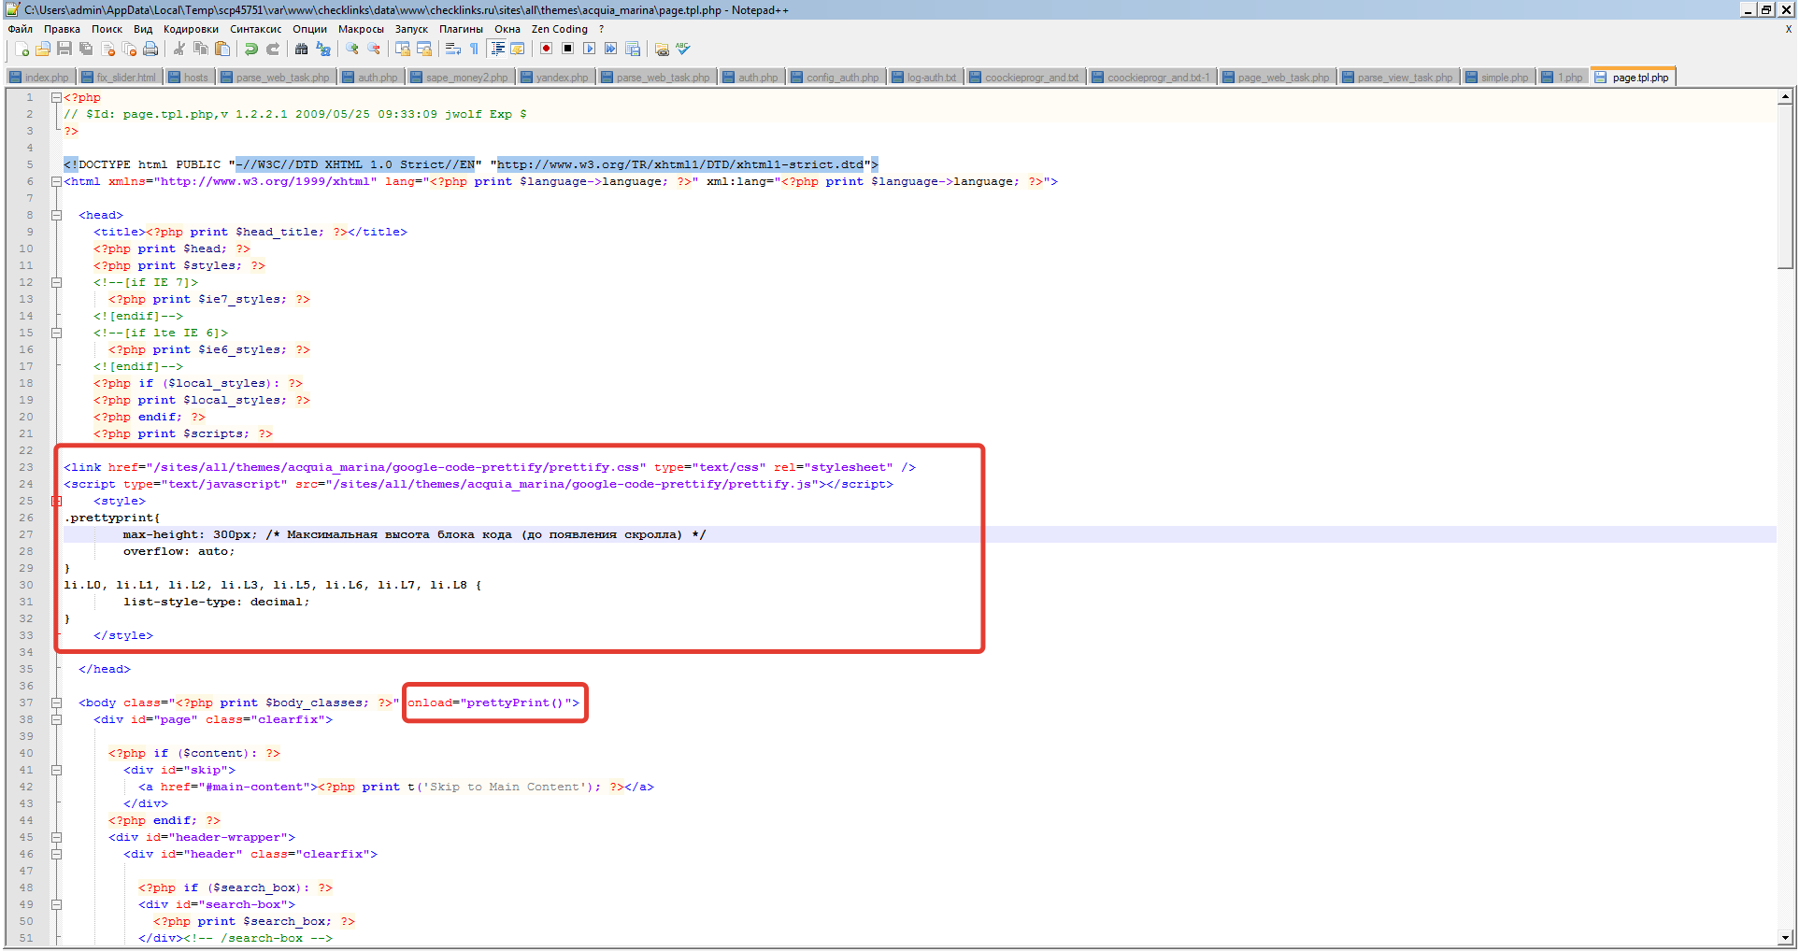Collapse the <html> fold at line 6
Viewport: 1800px width, 951px height.
(x=56, y=181)
